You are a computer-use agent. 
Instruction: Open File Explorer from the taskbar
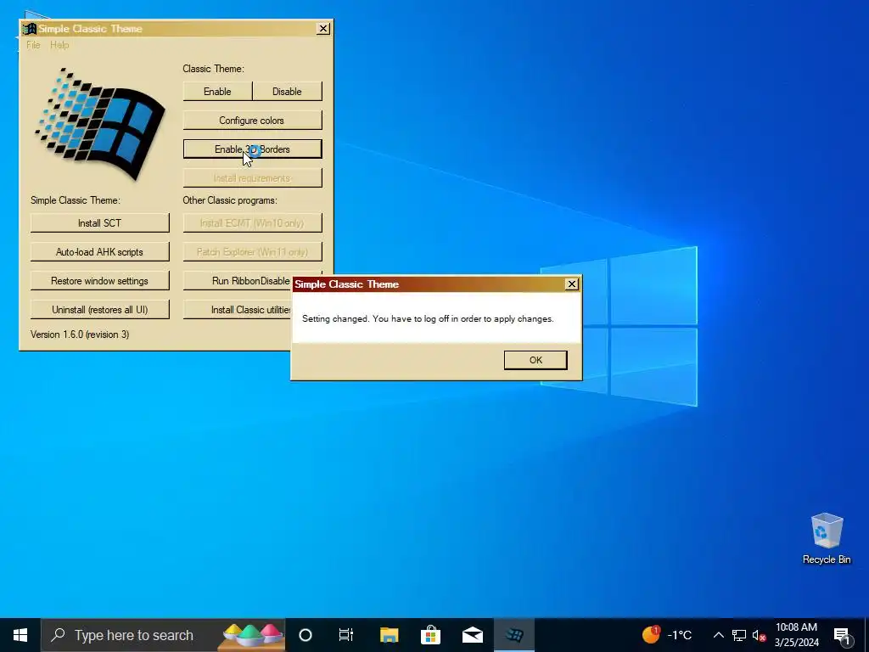point(389,635)
